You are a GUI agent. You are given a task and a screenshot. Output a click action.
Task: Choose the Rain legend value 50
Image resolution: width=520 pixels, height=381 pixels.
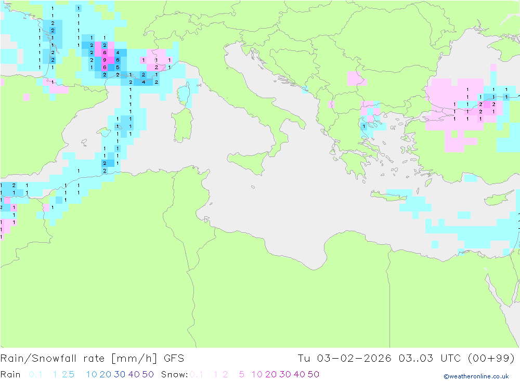tap(148, 374)
